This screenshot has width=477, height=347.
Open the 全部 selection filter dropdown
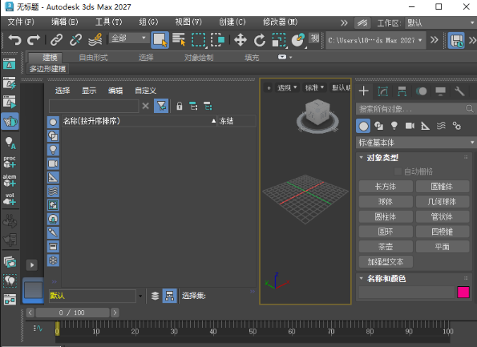click(x=128, y=38)
